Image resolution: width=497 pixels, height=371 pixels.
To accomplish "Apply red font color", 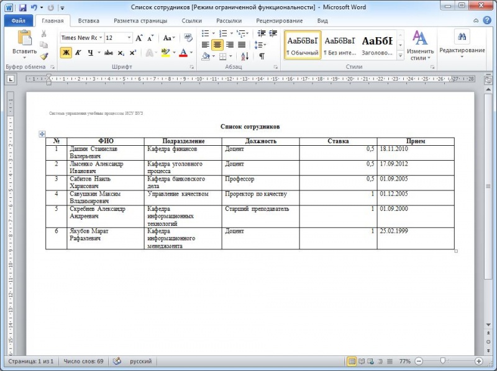I will tap(183, 53).
